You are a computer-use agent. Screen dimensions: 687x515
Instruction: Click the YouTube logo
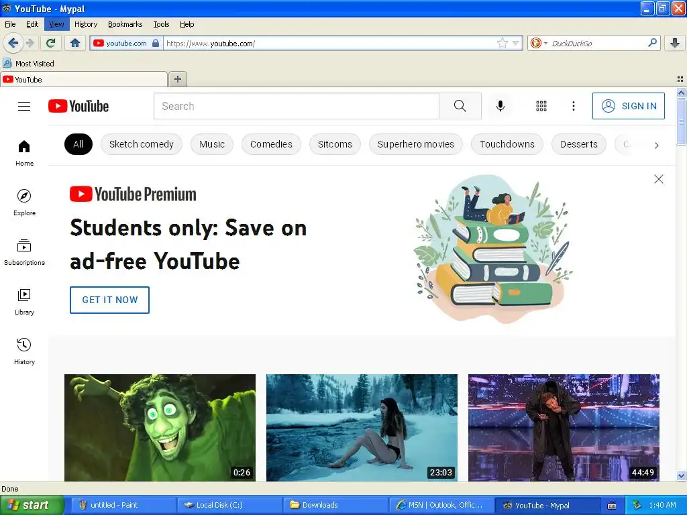(x=78, y=106)
